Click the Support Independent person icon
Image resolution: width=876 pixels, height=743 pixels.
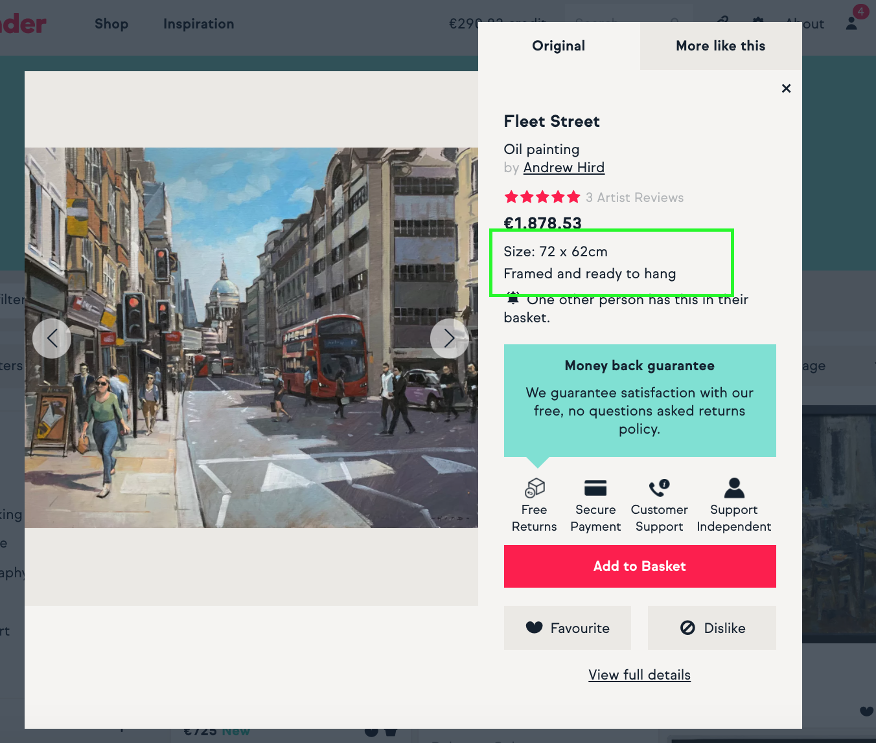(x=734, y=487)
